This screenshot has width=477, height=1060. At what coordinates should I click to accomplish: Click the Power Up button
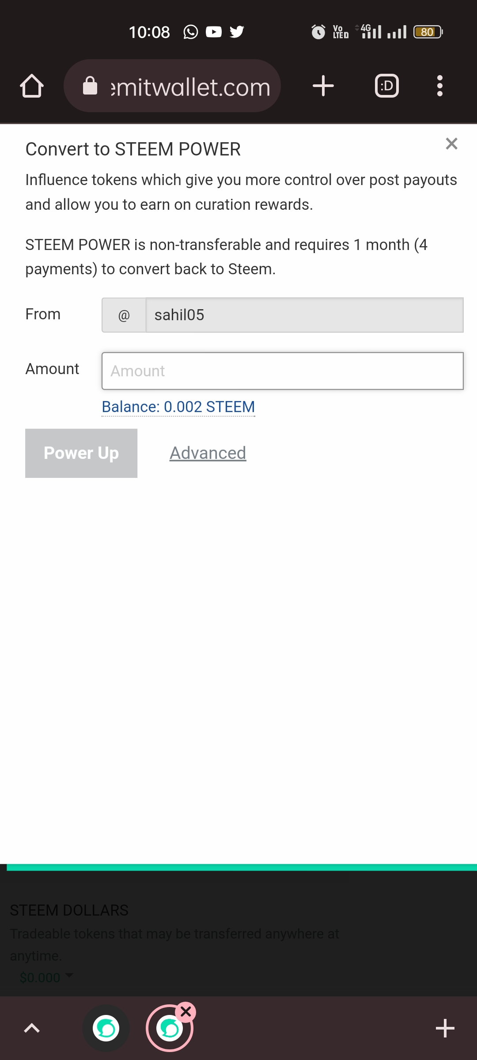click(81, 453)
